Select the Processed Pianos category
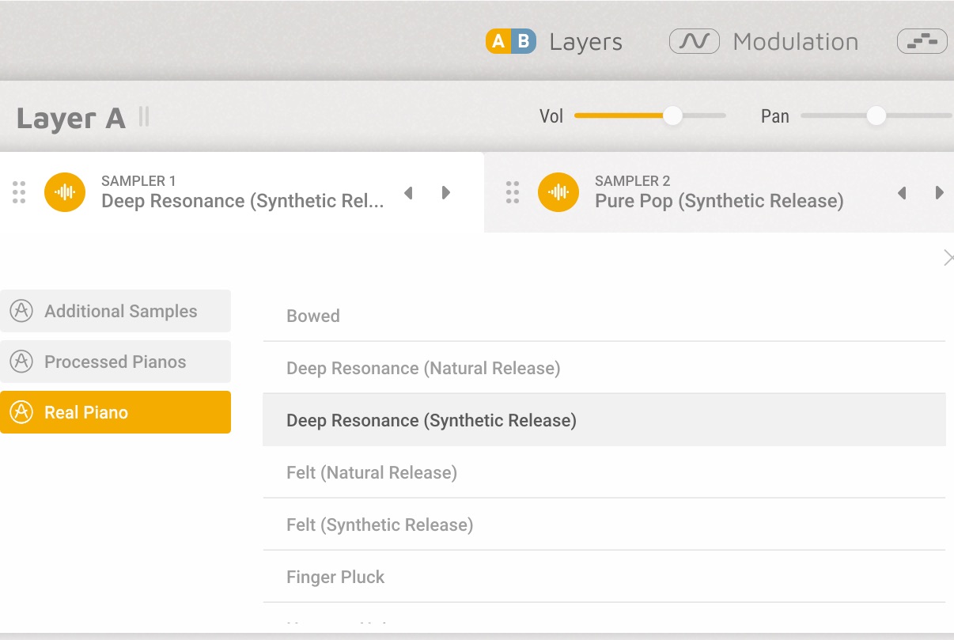The width and height of the screenshot is (954, 640). pyautogui.click(x=115, y=362)
